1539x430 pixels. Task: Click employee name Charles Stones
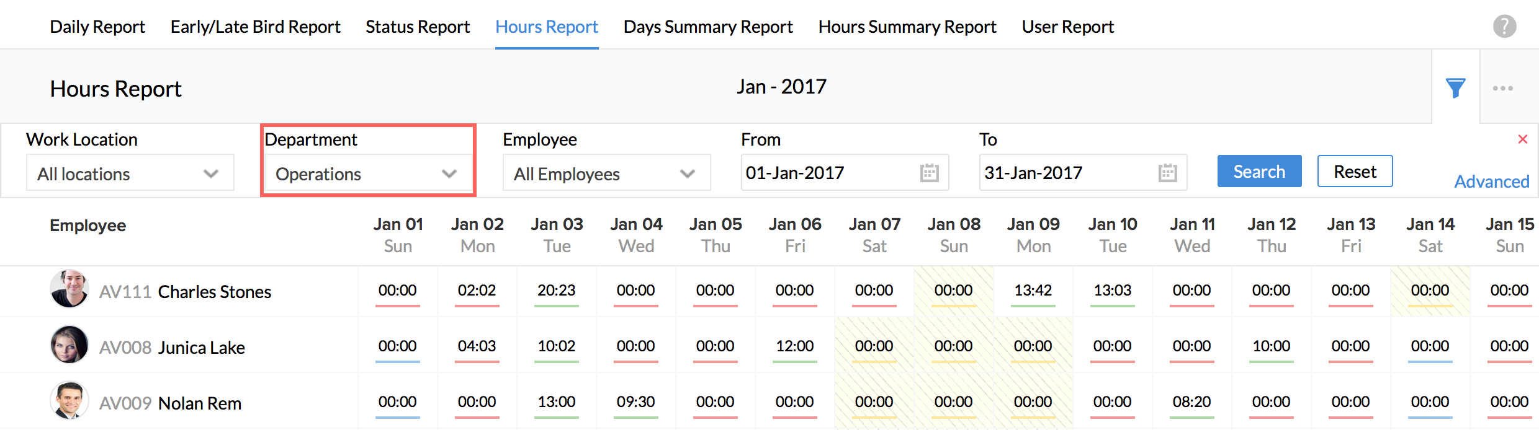tap(215, 292)
